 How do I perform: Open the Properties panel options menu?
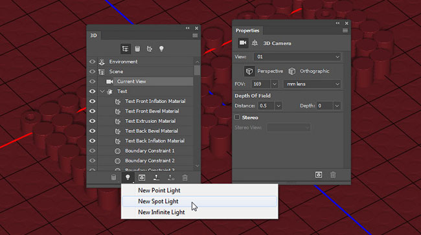coord(345,30)
